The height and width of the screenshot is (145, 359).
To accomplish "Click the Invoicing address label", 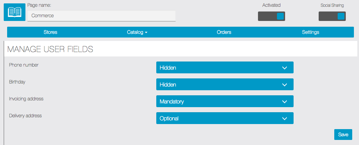I will tap(26, 99).
